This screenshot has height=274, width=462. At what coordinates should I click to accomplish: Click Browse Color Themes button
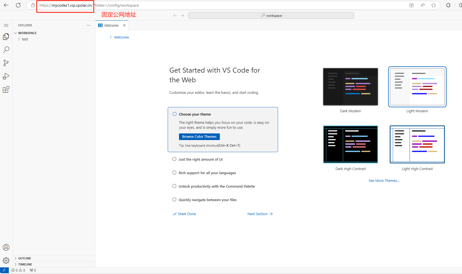point(199,137)
